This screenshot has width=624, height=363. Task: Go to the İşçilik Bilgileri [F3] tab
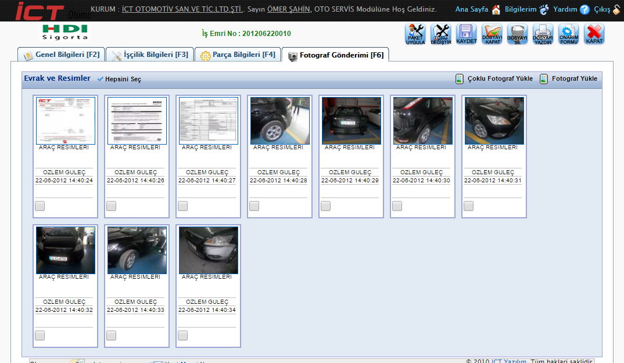pyautogui.click(x=150, y=55)
